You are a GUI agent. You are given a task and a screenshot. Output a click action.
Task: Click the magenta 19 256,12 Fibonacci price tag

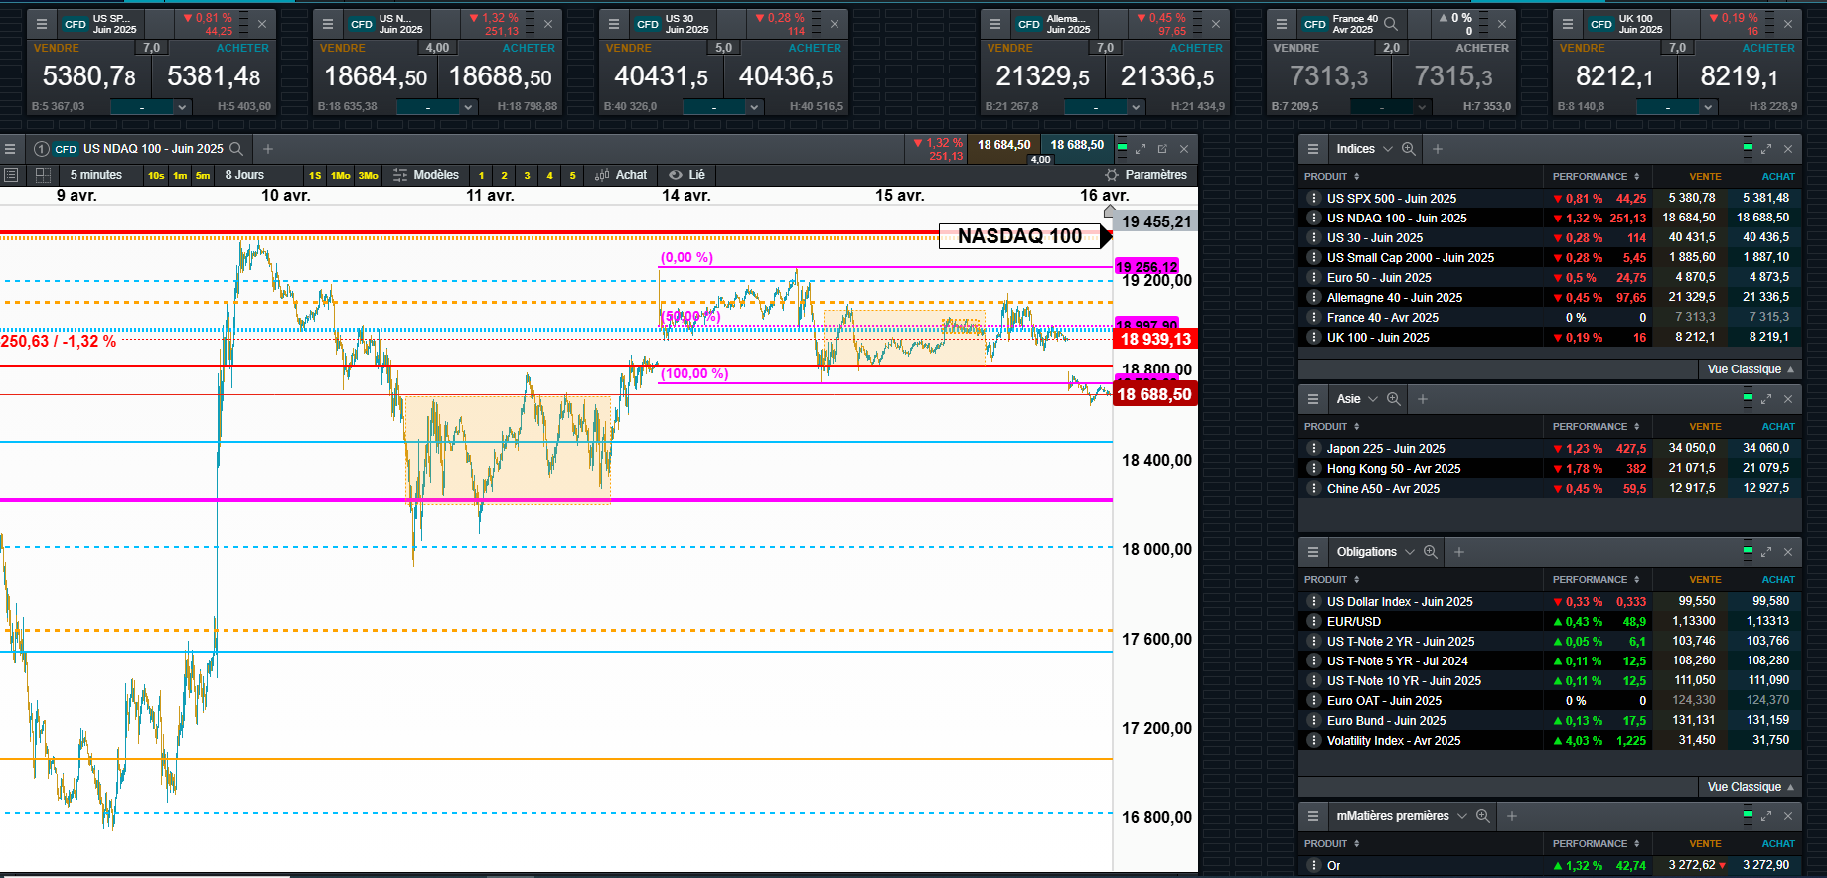[1146, 267]
